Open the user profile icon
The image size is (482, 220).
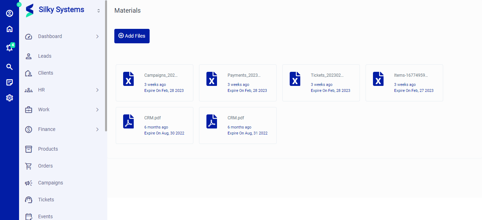click(x=10, y=13)
